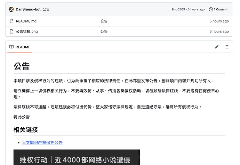This screenshot has width=240, height=165.
Task: Open the README.md file
Action: coord(26,21)
